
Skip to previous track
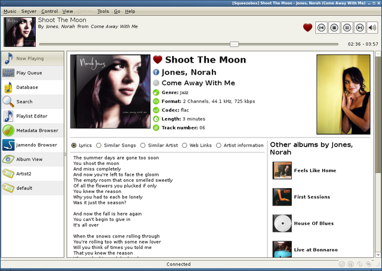tap(321, 28)
